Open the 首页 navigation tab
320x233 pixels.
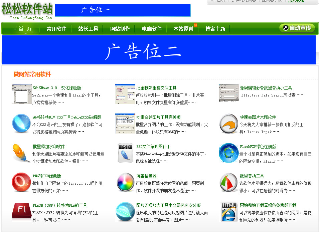pos(25,29)
